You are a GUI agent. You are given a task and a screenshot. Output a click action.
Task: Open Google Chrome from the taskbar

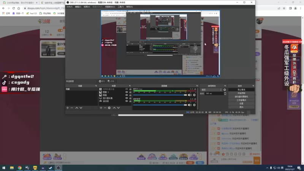coord(20,168)
